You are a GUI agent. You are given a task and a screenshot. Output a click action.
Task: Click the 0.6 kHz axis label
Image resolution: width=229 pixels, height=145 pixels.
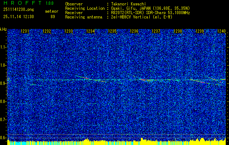pos(3,138)
